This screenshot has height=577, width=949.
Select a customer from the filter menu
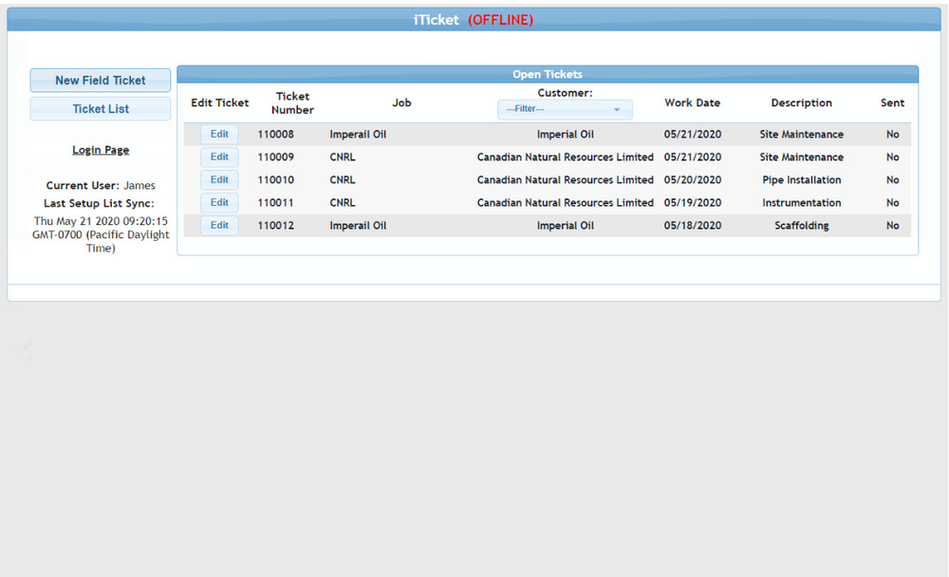[x=565, y=108]
